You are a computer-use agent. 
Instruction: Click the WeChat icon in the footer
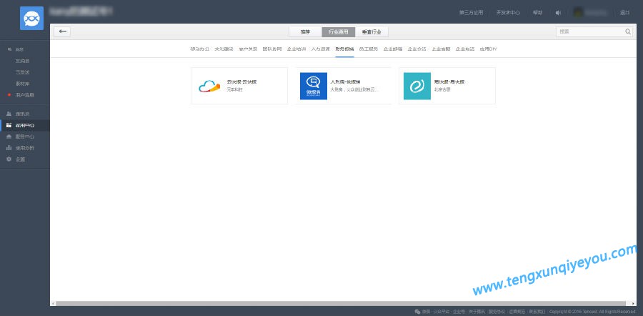click(x=417, y=312)
